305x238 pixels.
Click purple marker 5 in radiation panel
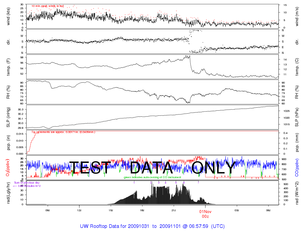[x=176, y=183]
